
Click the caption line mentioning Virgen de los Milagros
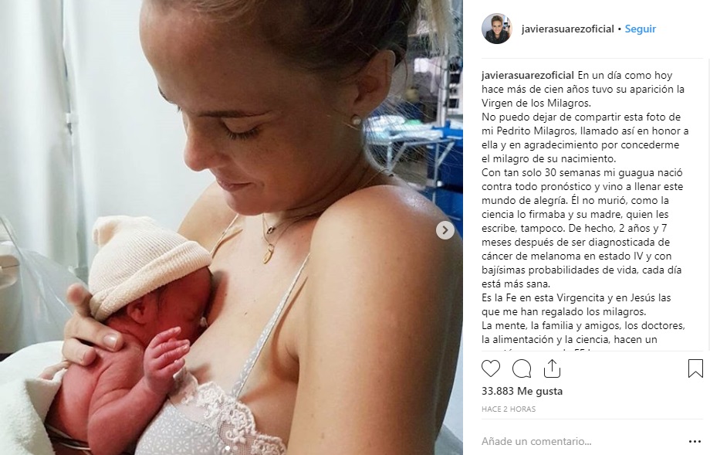(536, 103)
